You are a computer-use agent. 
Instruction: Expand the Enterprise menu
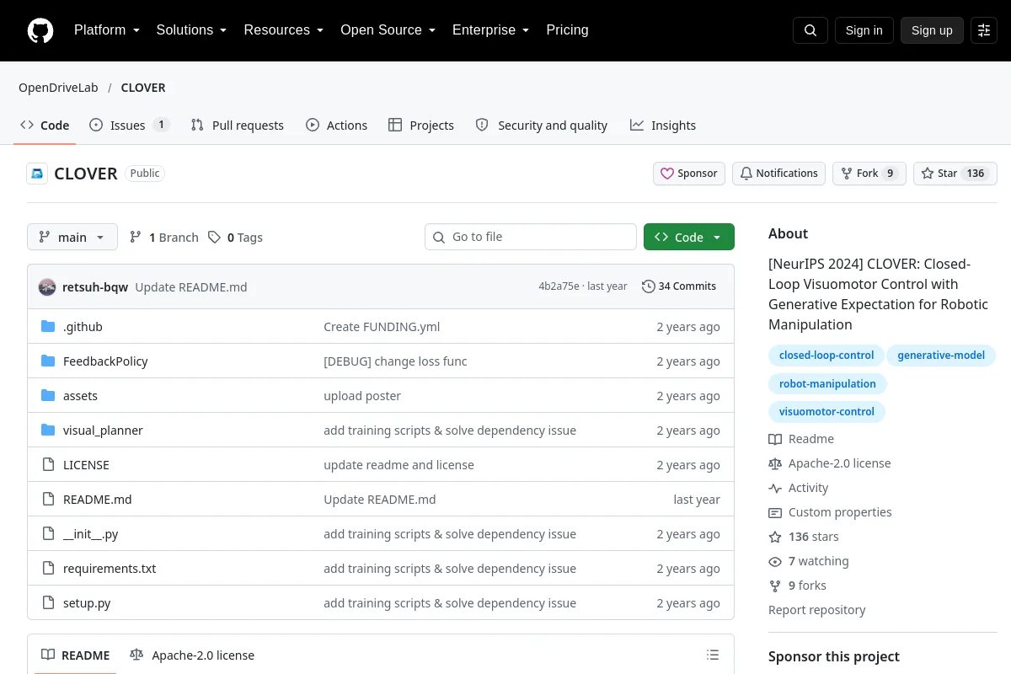(490, 30)
